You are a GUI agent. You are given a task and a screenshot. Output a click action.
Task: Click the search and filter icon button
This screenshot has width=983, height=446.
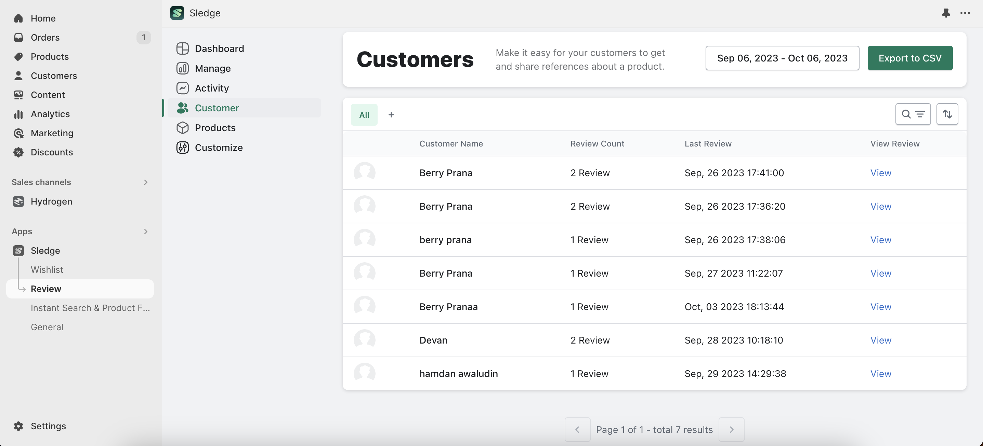(913, 114)
